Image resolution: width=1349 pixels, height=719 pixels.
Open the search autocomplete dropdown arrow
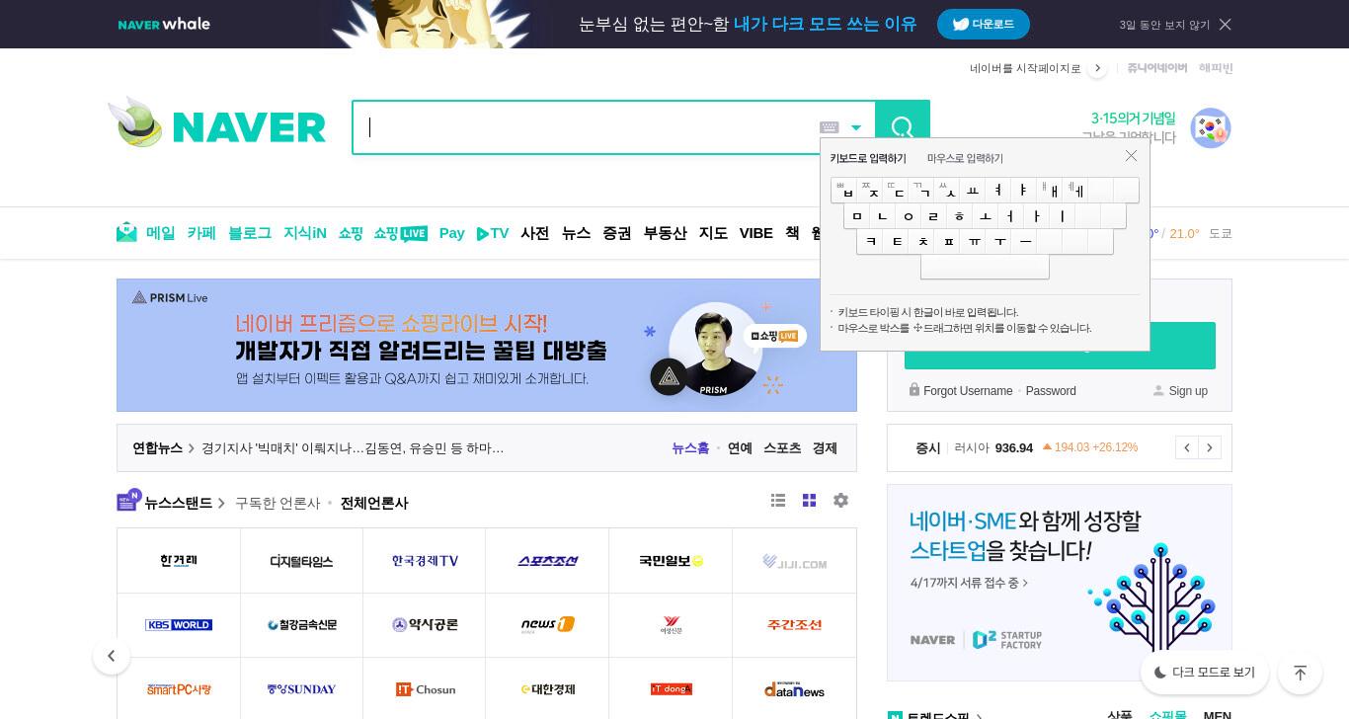pos(856,127)
